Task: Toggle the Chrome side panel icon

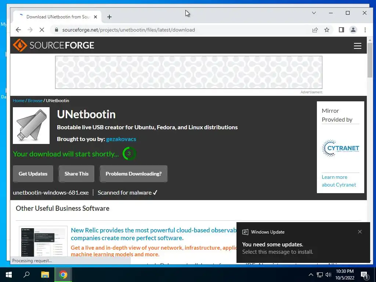Action: point(341,30)
